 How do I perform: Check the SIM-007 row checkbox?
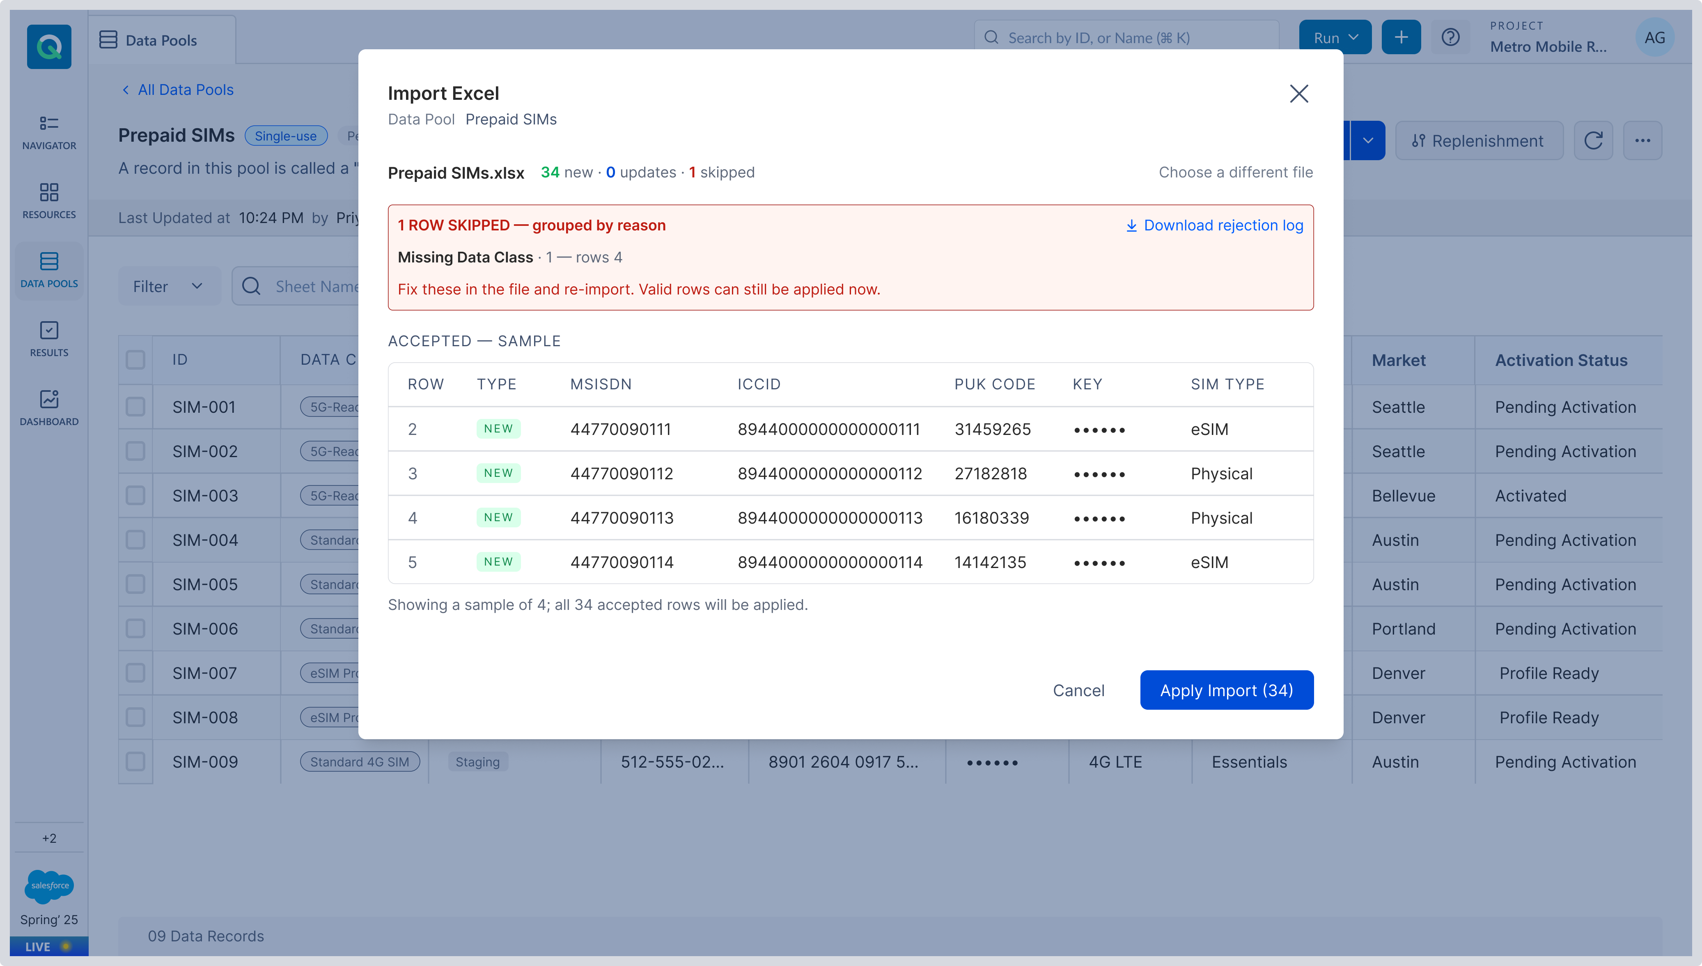[x=135, y=673]
